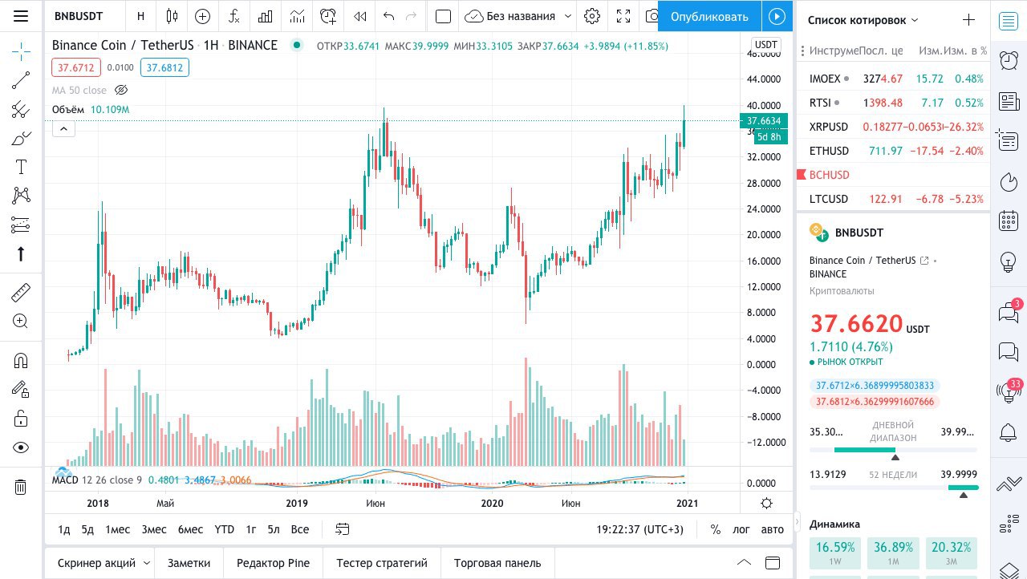The width and height of the screenshot is (1027, 579).
Task: Open the time axis settings gear
Action: click(x=766, y=503)
